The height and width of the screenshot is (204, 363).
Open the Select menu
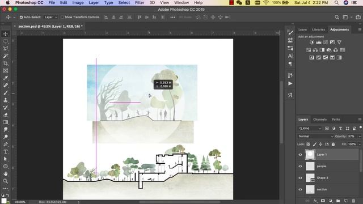(124, 3)
